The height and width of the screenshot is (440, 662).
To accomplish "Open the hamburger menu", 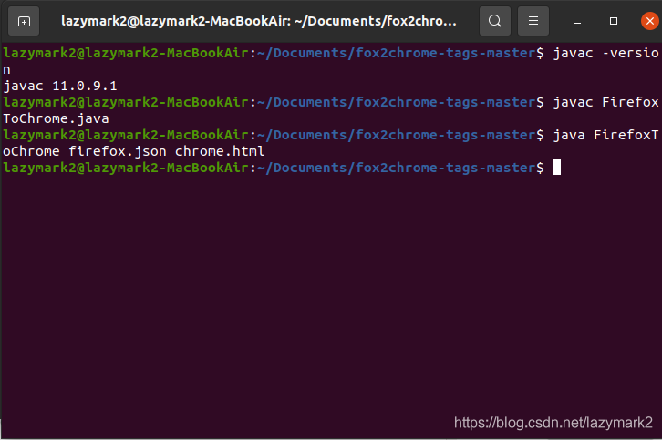I will [533, 20].
